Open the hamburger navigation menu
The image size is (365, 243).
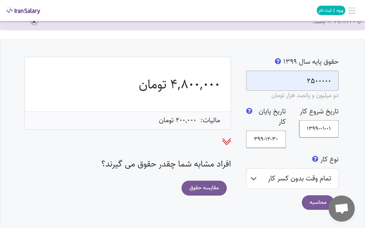click(x=352, y=10)
